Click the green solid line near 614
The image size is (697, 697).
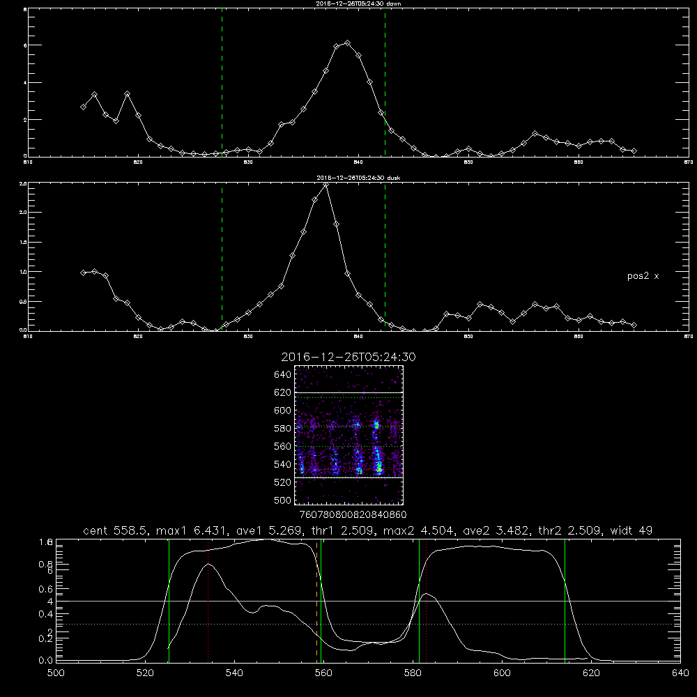point(565,601)
